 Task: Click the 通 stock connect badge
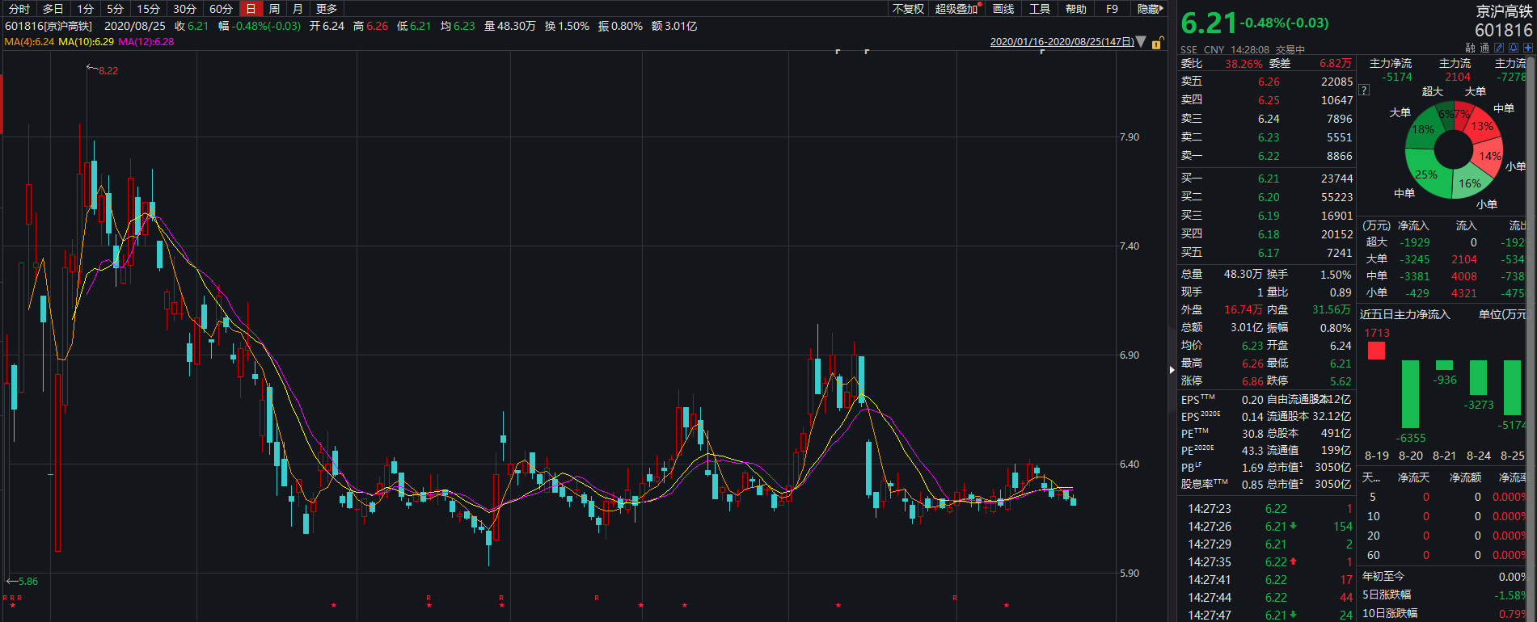(1484, 48)
